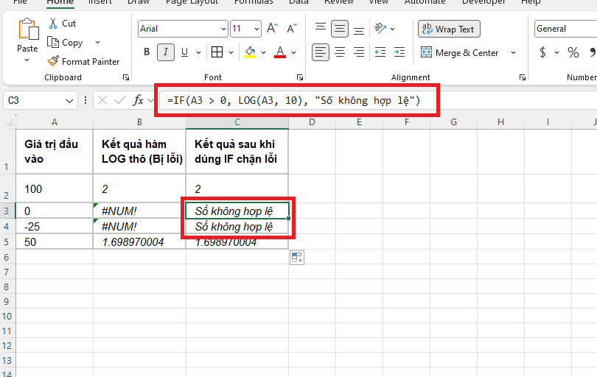
Task: Click the Cut scissors icon
Action: (53, 24)
